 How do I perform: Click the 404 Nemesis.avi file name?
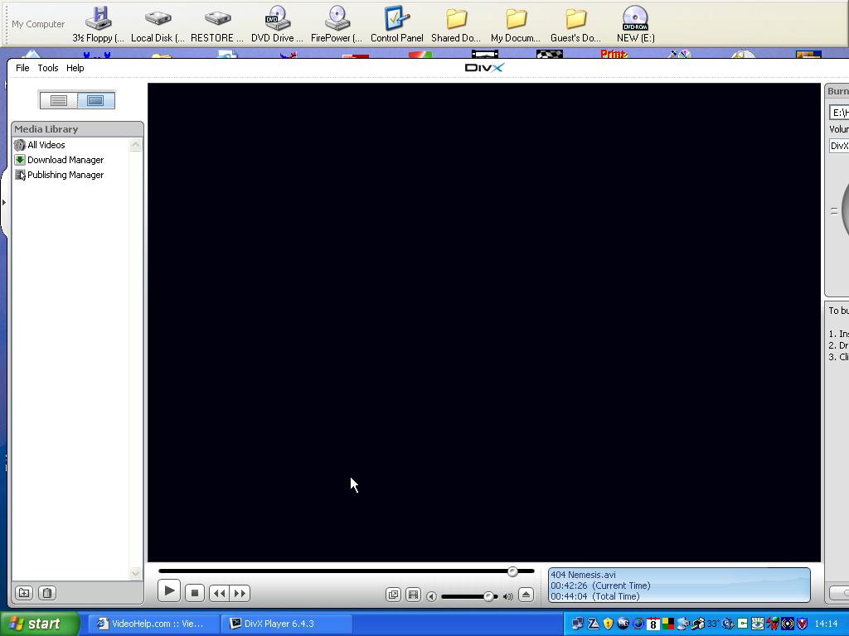pos(583,575)
